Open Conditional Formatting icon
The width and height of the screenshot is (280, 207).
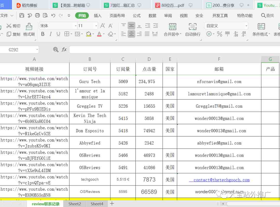click(x=261, y=26)
